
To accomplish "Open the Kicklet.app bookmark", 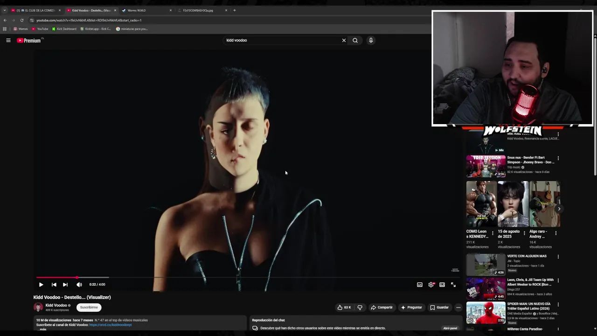I will 96,29.
